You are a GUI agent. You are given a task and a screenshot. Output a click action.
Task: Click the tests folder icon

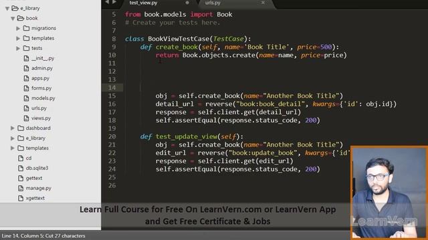click(x=26, y=48)
